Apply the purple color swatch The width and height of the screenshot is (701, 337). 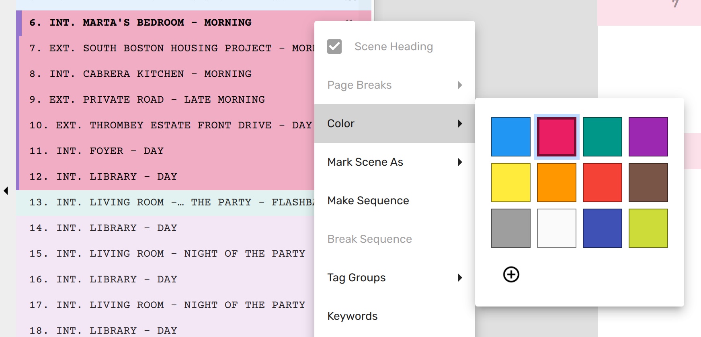point(648,137)
